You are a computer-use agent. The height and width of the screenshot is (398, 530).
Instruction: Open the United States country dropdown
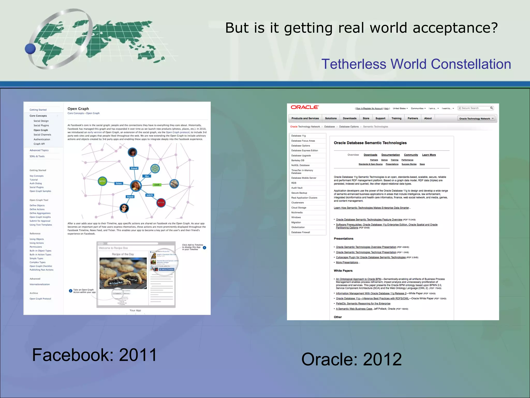[400, 109]
